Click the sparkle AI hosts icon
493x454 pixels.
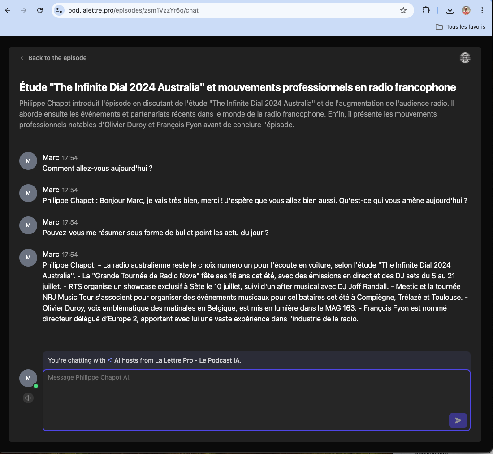click(110, 360)
